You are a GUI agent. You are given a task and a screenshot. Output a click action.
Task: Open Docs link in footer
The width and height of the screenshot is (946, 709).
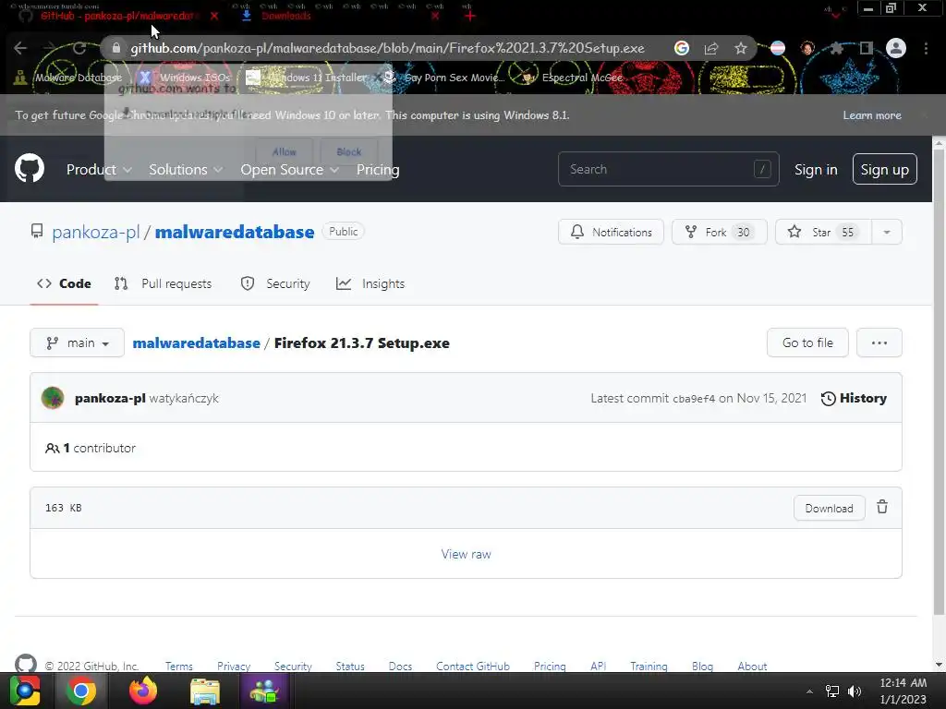[400, 667]
